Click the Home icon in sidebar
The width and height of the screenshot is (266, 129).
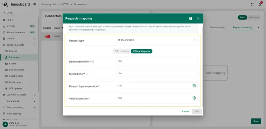[x=4, y=20]
